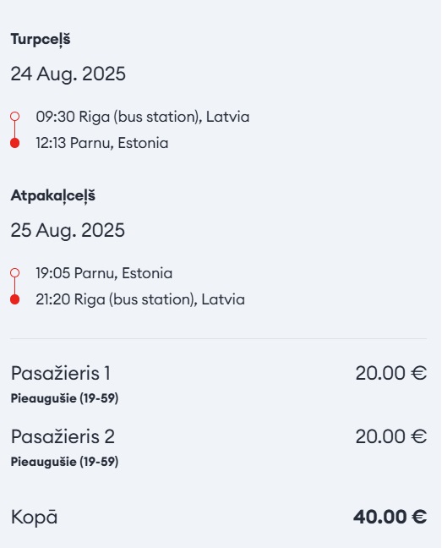Image resolution: width=442 pixels, height=548 pixels.
Task: Click Pieaugušie (19-59) under Pasažieris 2
Action: tap(64, 462)
